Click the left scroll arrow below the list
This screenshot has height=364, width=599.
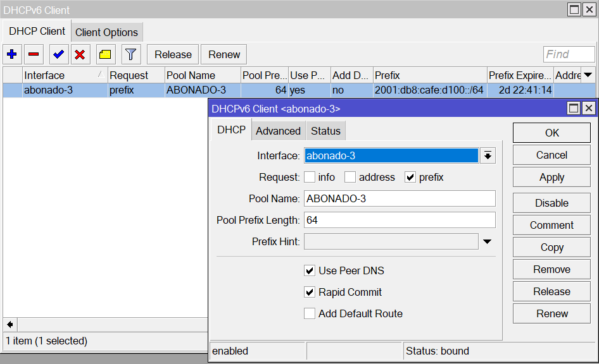point(8,324)
